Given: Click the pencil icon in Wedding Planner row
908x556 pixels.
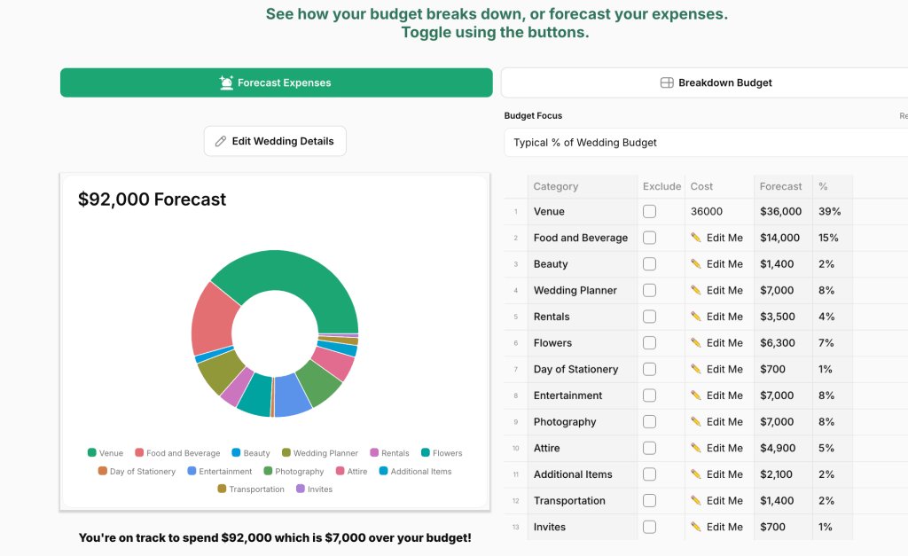Looking at the screenshot, I should click(x=696, y=290).
